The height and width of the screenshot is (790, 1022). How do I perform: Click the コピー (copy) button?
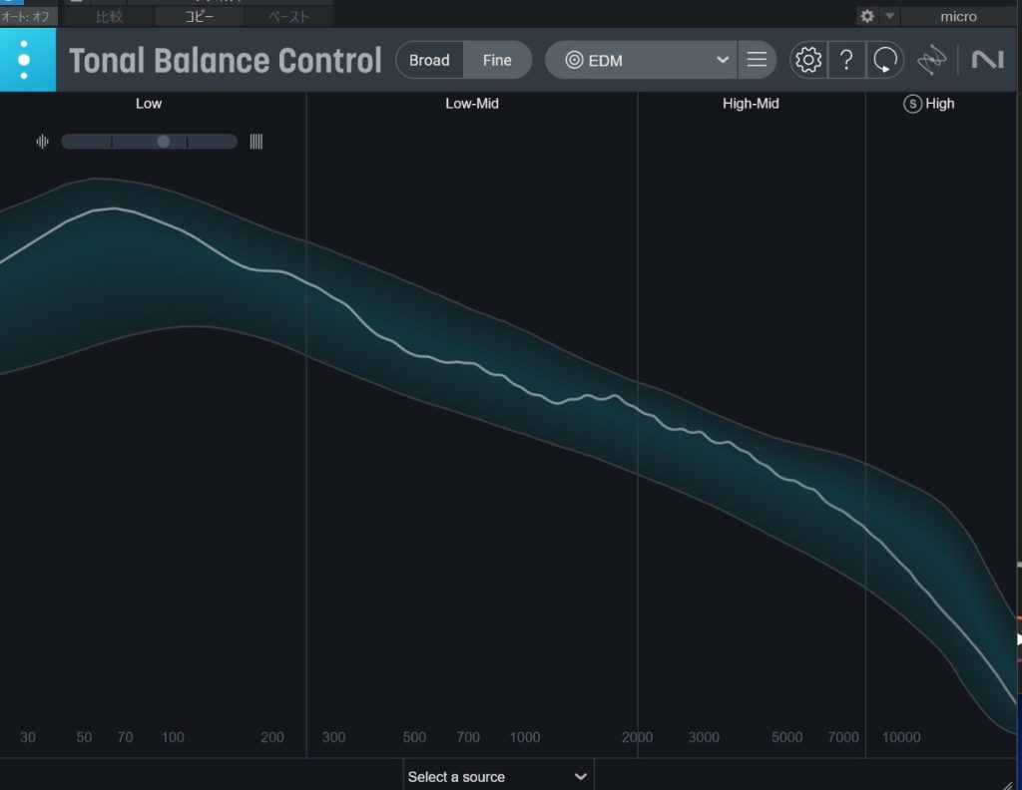click(x=199, y=17)
